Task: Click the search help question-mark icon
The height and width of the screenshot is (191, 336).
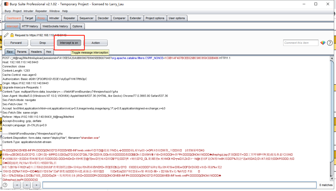Action: 5,185
